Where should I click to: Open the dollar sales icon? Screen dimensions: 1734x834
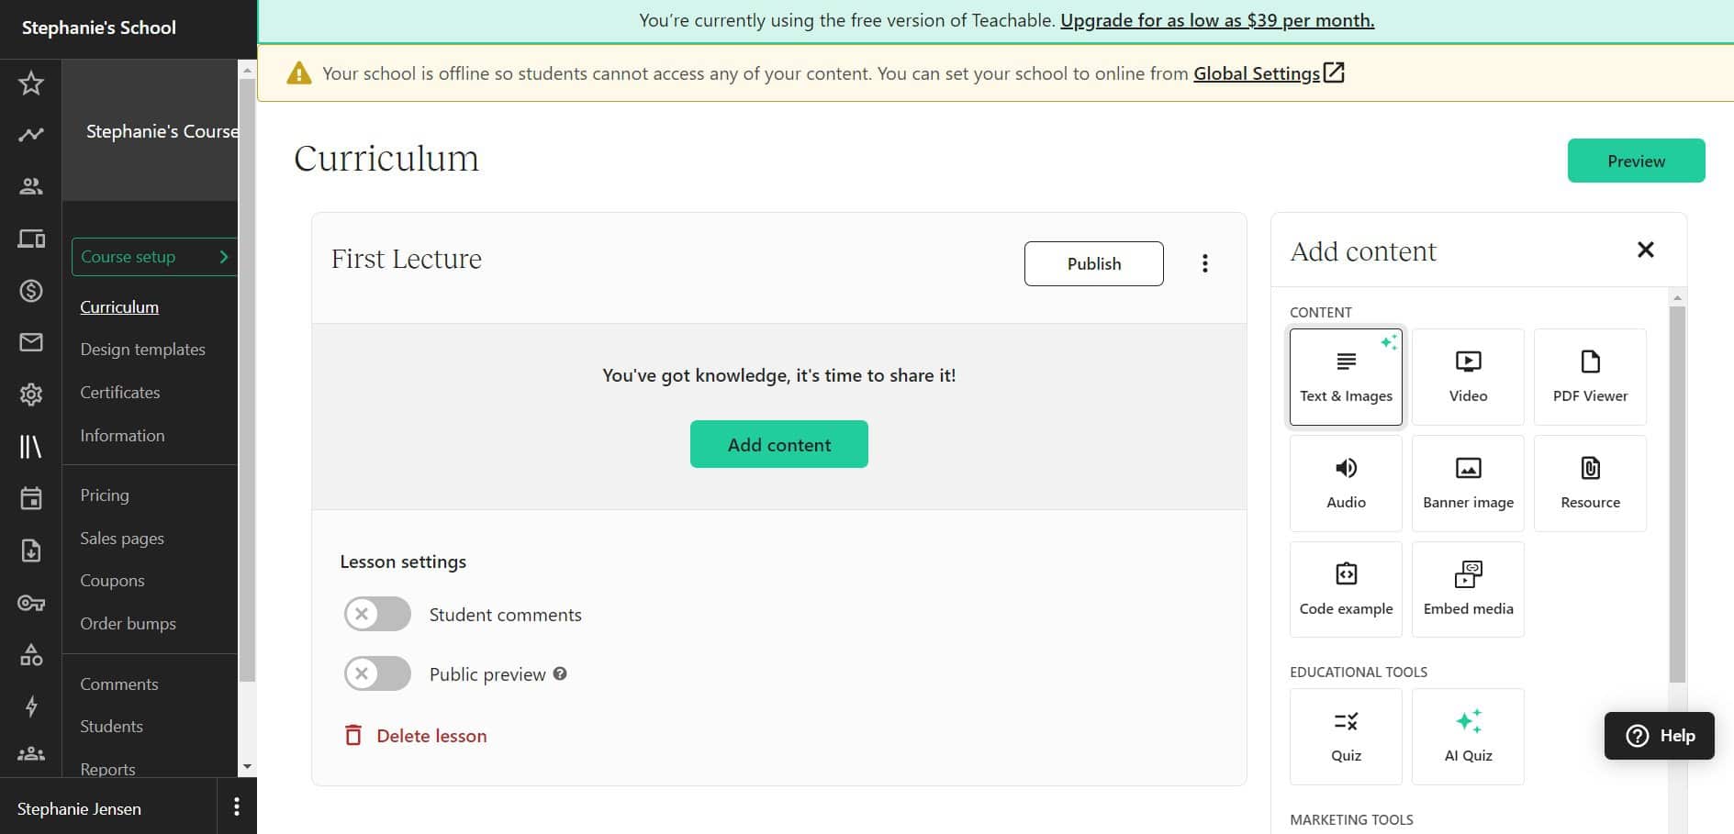[x=31, y=291]
